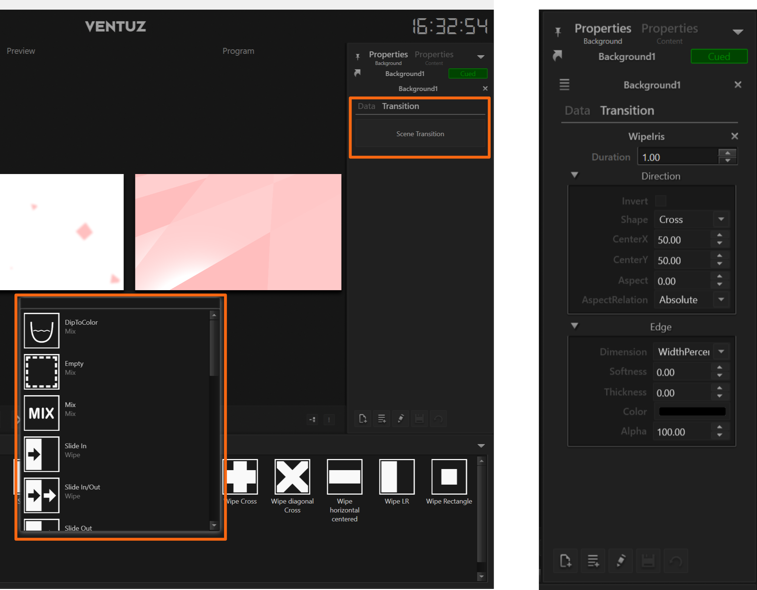Screen dimensions: 757x590
Task: Click the green Cued button in the right panel
Action: tap(719, 56)
